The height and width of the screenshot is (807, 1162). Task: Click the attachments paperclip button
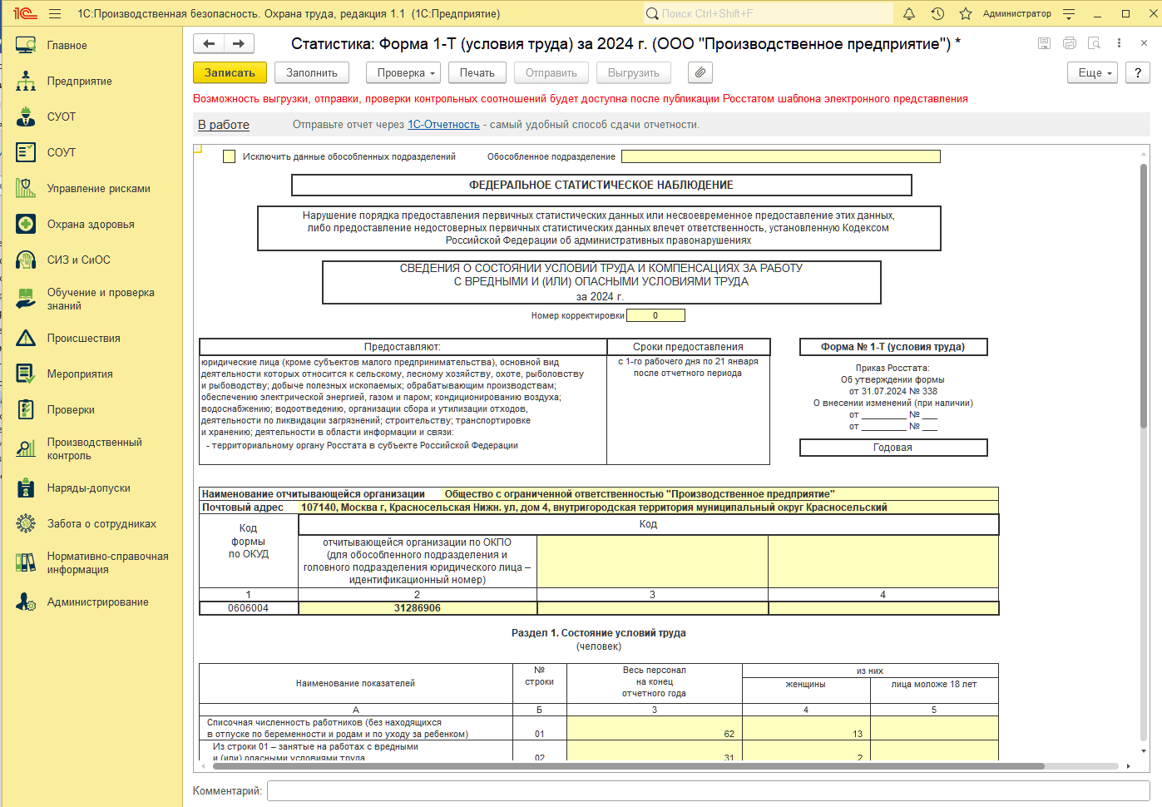[700, 73]
